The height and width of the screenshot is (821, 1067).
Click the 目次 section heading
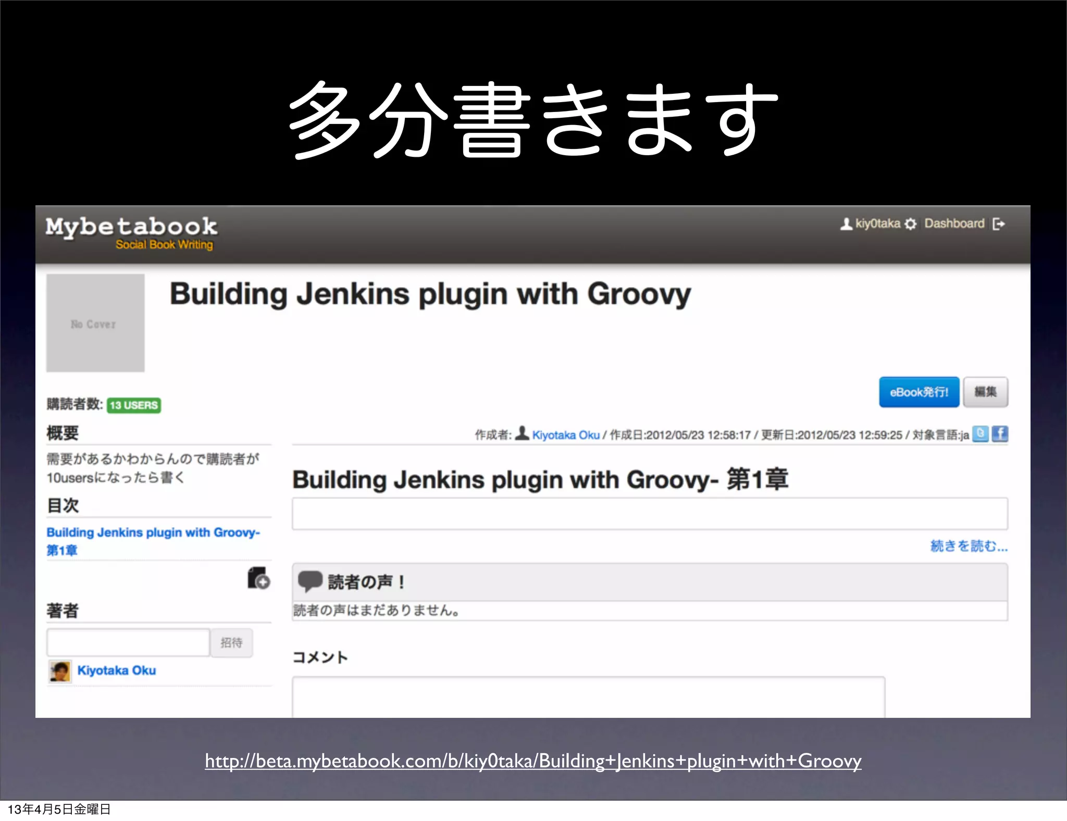point(63,505)
